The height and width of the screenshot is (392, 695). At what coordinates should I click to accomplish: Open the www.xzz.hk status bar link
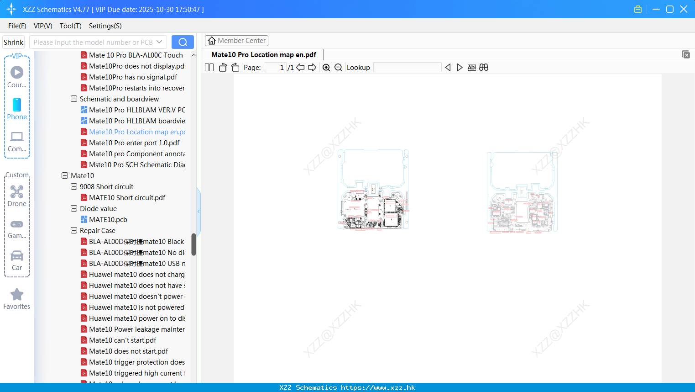click(378, 387)
